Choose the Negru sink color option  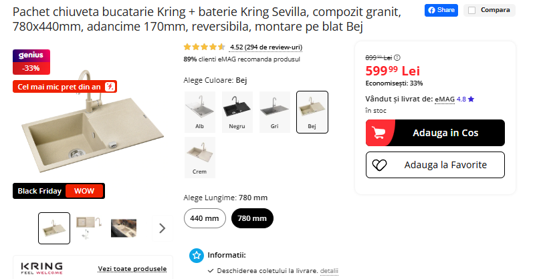[237, 111]
